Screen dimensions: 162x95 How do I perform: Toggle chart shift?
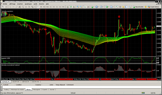coord(88,7)
